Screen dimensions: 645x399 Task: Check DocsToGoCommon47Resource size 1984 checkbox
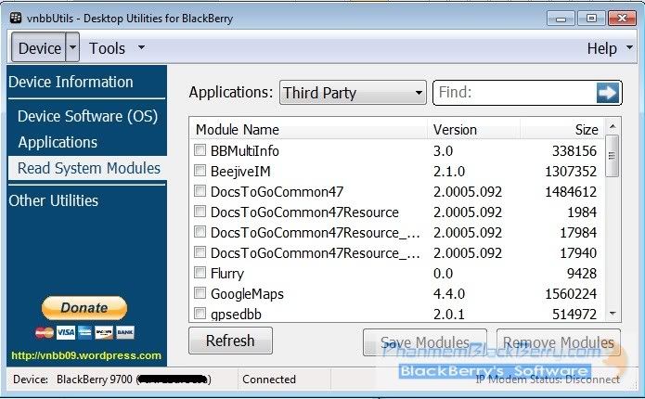[200, 212]
